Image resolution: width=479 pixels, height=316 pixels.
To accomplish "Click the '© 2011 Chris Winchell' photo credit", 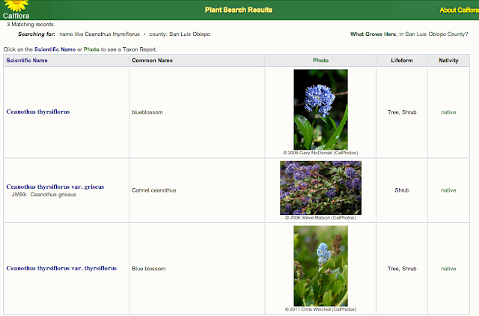I will [320, 309].
